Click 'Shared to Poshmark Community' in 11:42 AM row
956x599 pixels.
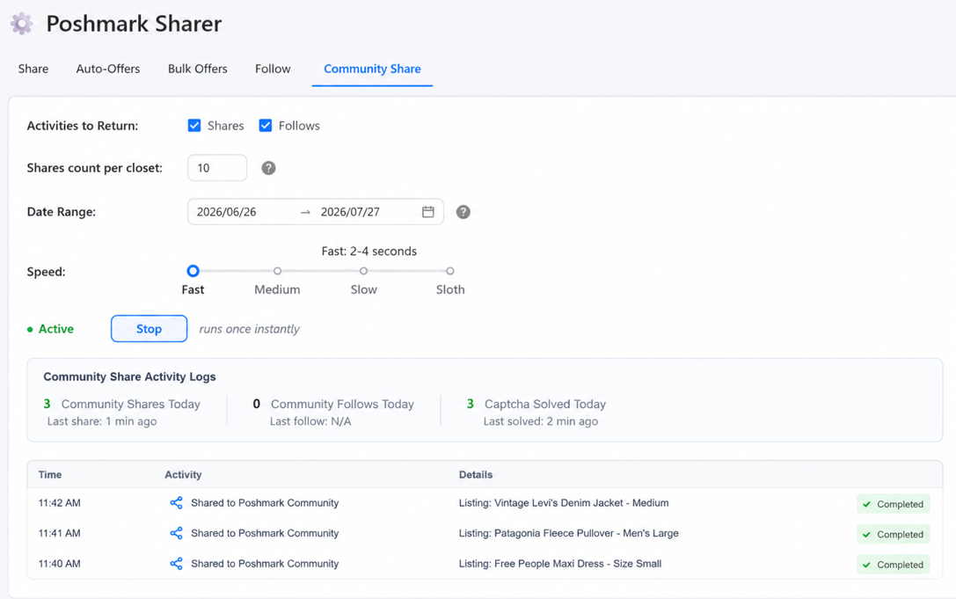point(265,503)
